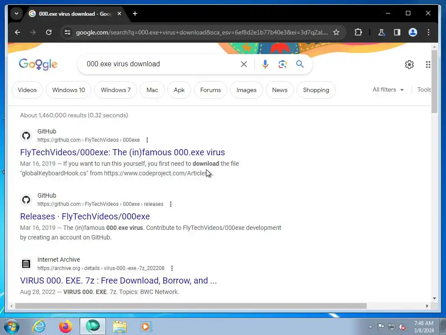Open a new browser tab
The image size is (446, 335).
[x=135, y=14]
